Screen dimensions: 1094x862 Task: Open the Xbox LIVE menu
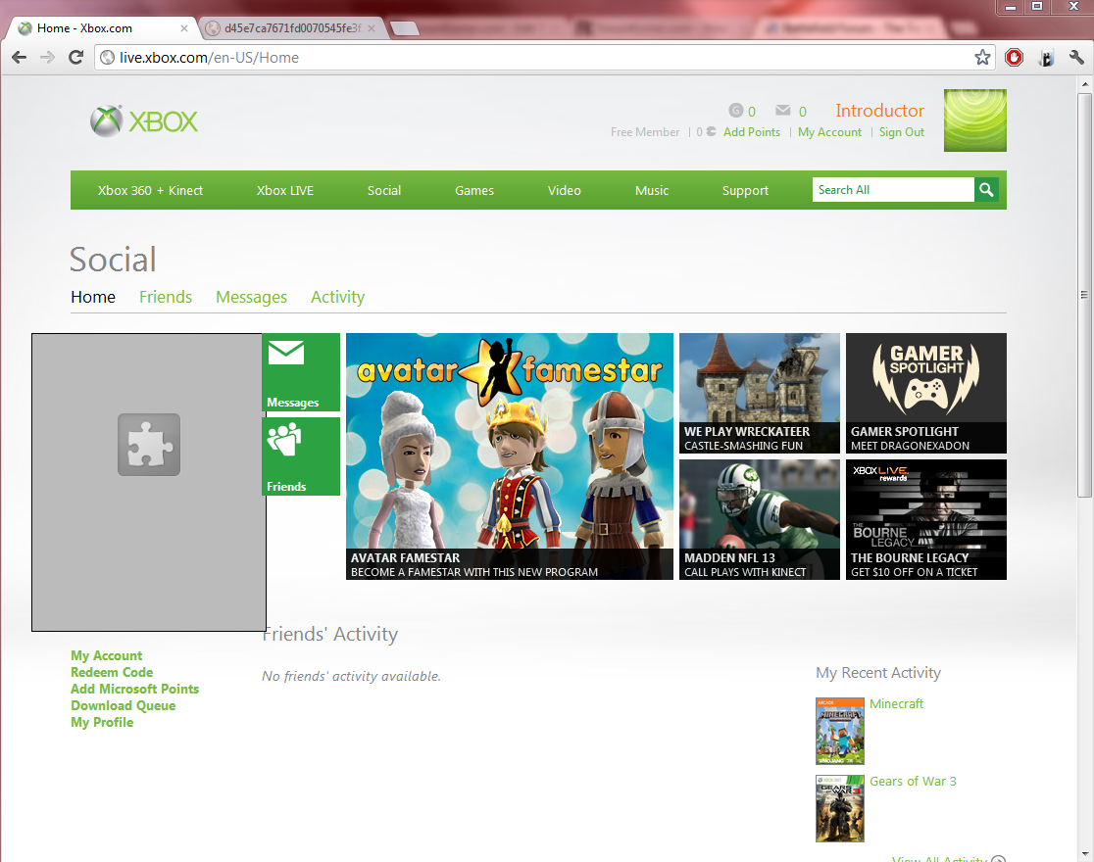(x=284, y=190)
